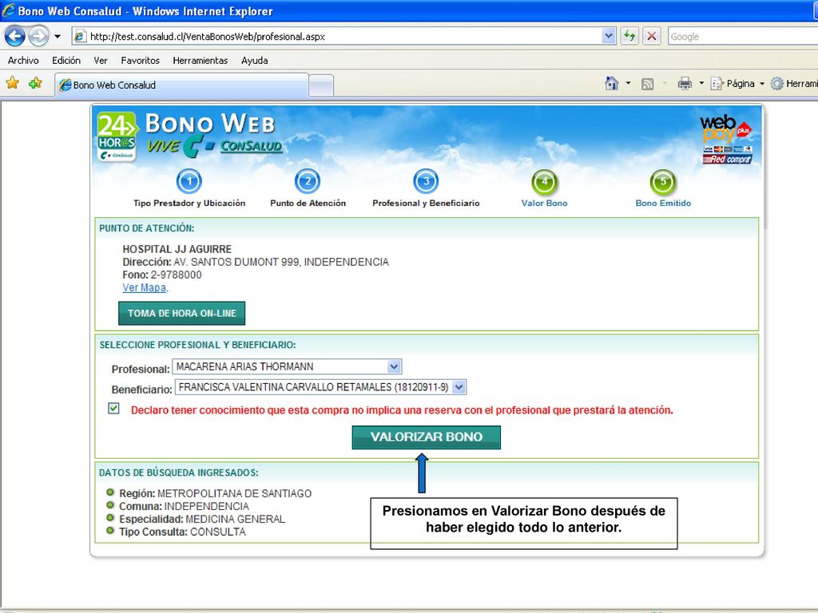Open the Herramientas menu
Viewport: 818px width, 613px height.
click(x=201, y=61)
